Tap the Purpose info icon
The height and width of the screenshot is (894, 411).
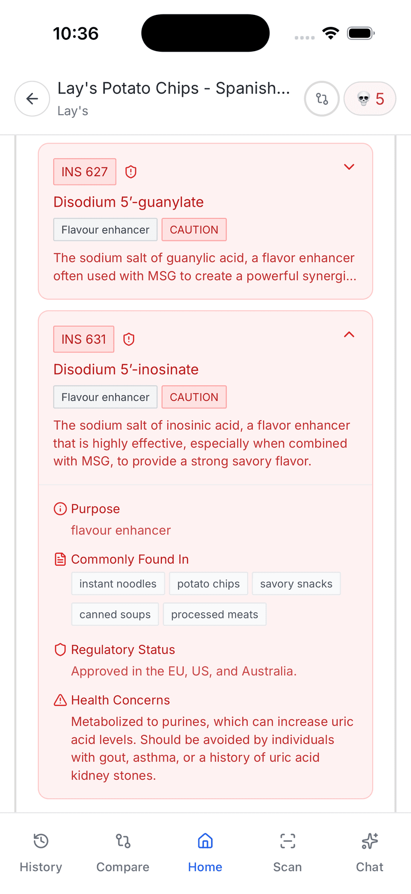click(60, 509)
